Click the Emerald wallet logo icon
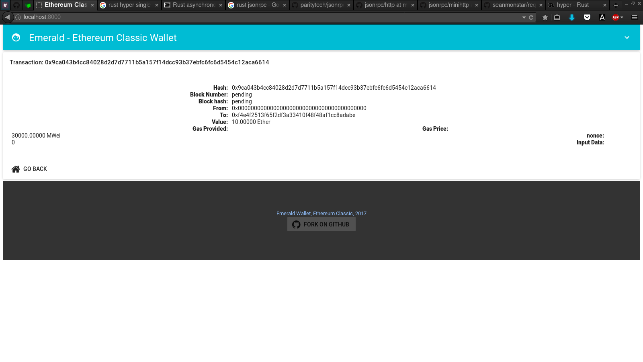This screenshot has width=643, height=362. [x=16, y=37]
